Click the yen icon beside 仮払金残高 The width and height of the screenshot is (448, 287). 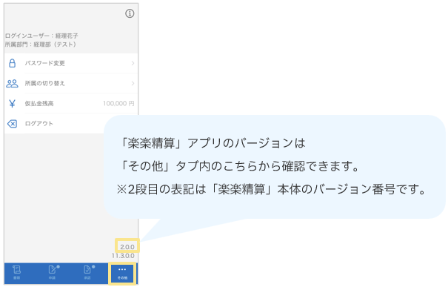pyautogui.click(x=12, y=103)
